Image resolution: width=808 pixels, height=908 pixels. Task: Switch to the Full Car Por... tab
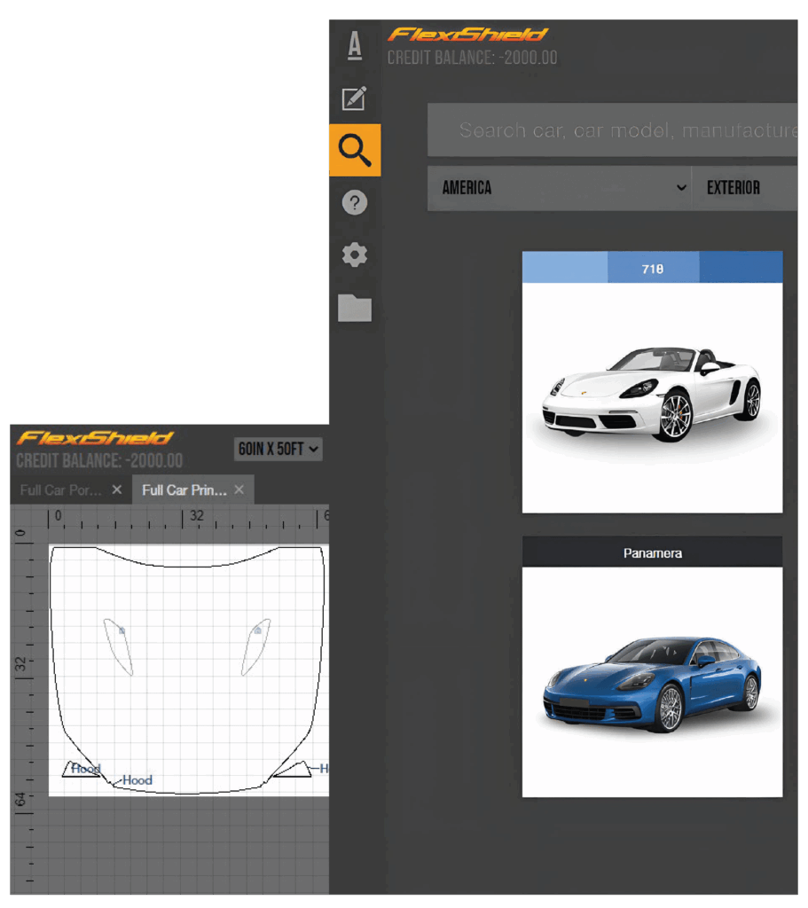pyautogui.click(x=60, y=489)
